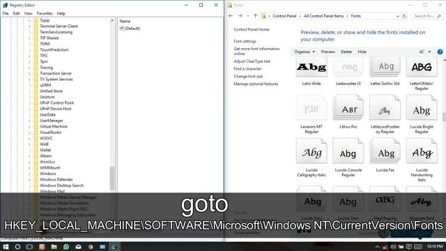Image resolution: width=446 pixels, height=251 pixels.
Task: Open Font settings link
Action: coord(245,42)
